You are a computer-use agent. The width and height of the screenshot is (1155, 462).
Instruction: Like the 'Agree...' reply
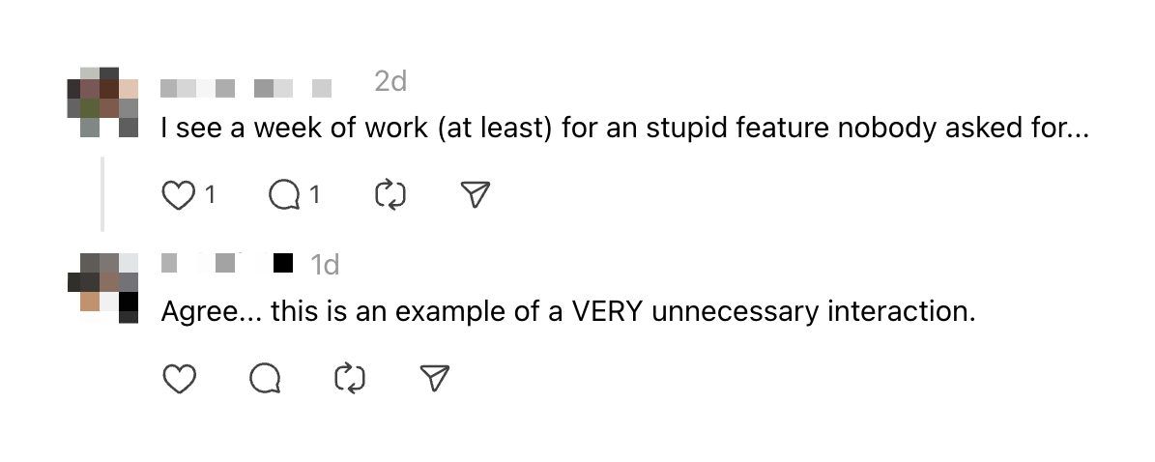(178, 379)
